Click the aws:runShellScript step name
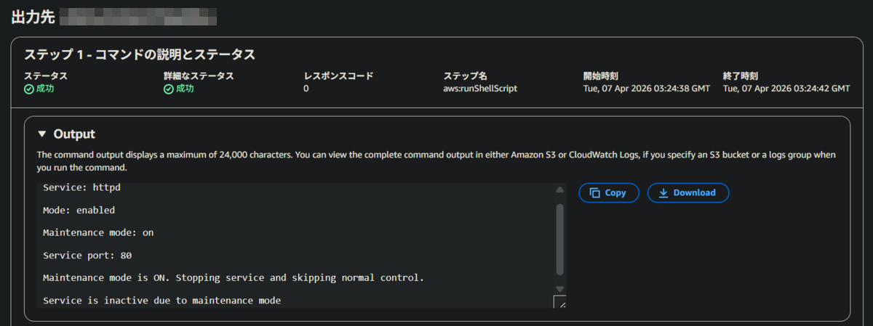The height and width of the screenshot is (326, 873). coord(480,89)
